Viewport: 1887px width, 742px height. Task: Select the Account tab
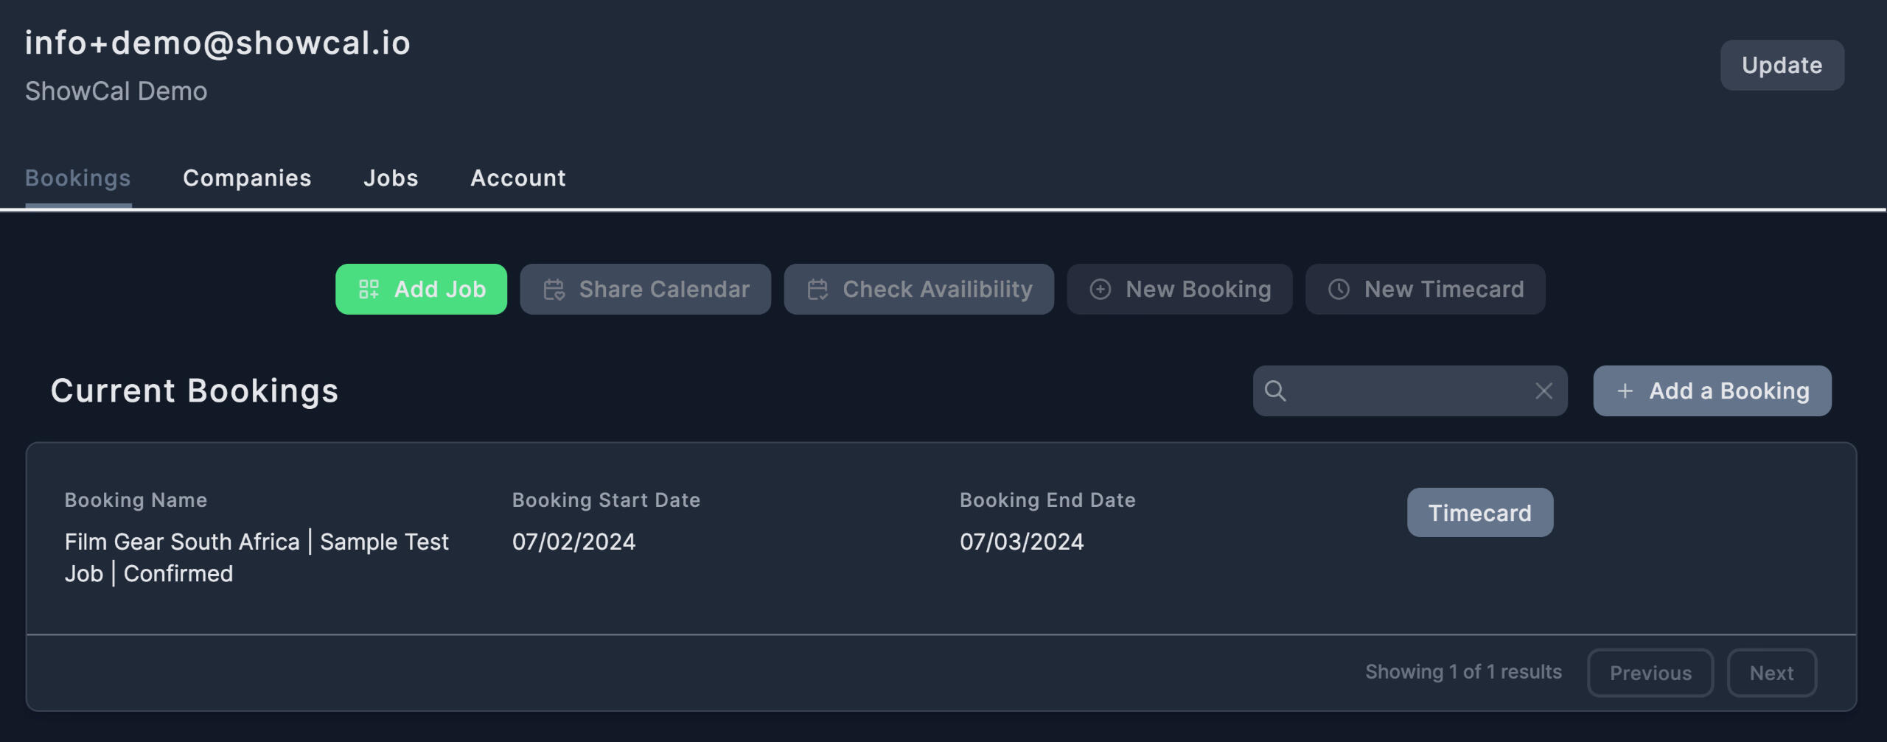(x=518, y=178)
